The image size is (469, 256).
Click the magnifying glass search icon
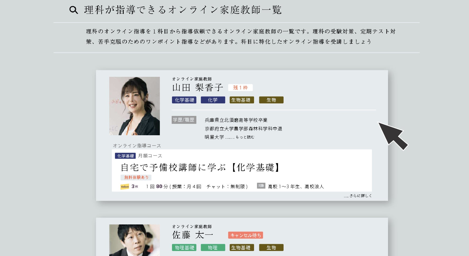tap(74, 10)
